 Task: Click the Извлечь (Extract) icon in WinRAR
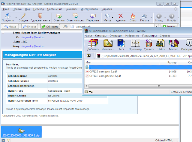pyautogui.click(x=108, y=43)
